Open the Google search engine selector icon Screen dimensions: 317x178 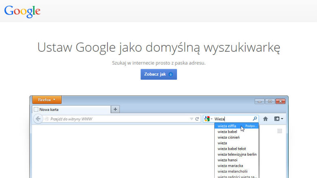click(x=208, y=119)
